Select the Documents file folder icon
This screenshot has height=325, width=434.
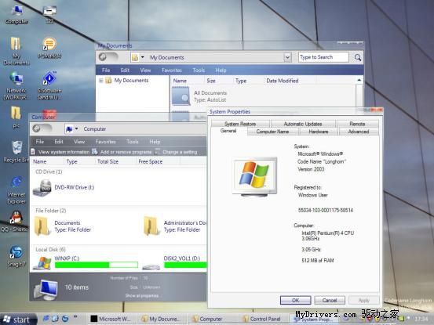(x=42, y=226)
